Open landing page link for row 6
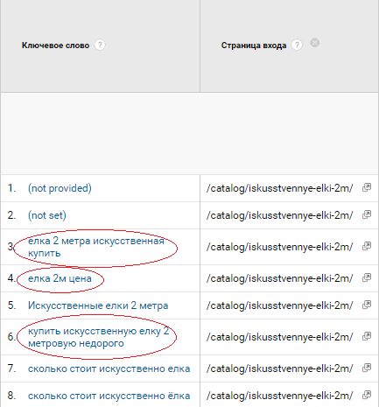 (367, 336)
